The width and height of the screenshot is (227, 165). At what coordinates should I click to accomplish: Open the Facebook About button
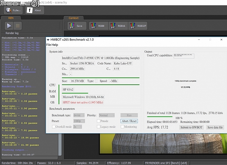[35, 10]
